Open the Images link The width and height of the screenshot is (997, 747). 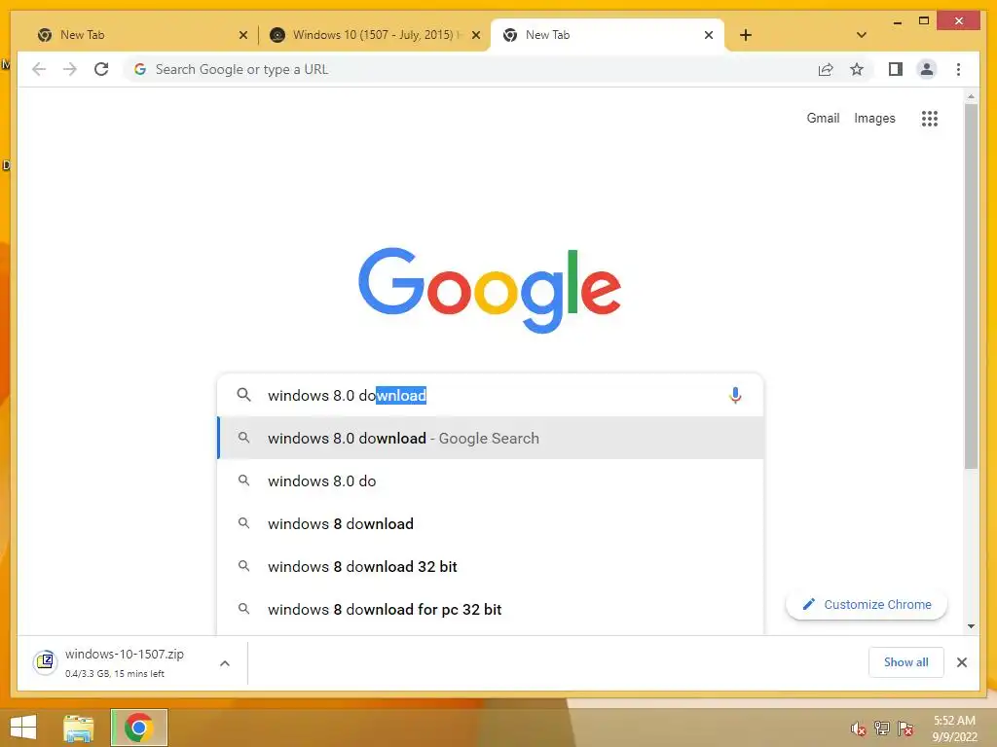coord(874,118)
